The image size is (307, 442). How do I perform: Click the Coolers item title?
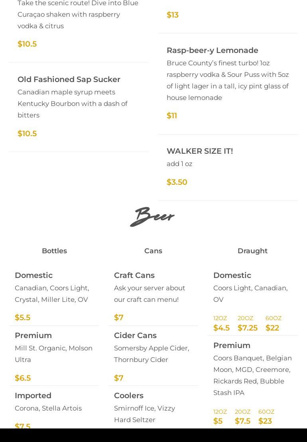tap(129, 395)
